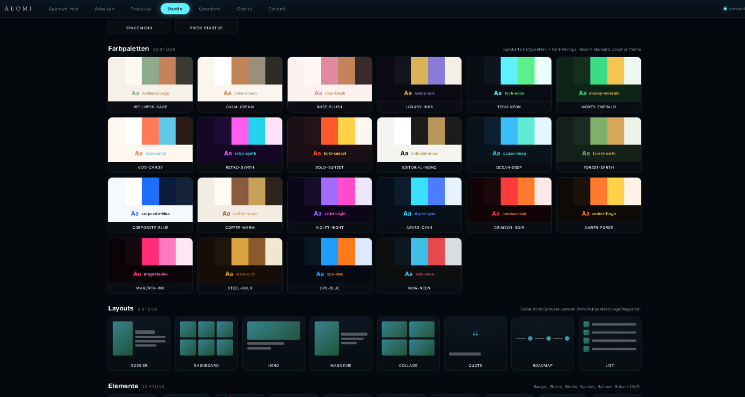
Task: Select the Hero layout icon
Action: 274,344
